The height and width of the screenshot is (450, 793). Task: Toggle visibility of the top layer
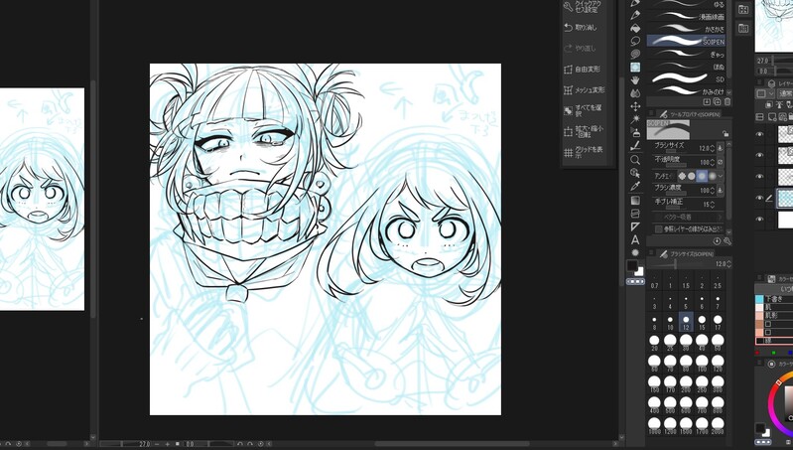point(759,134)
